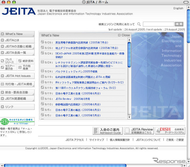Click the down arrow of What's New scrollbar
This screenshot has height=167, width=190.
coord(129,117)
